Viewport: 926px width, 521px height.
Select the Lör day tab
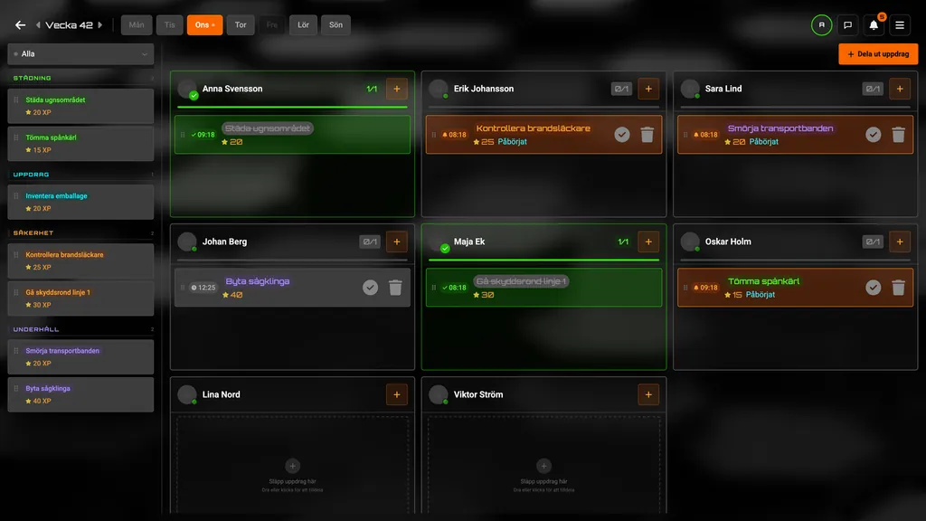303,24
